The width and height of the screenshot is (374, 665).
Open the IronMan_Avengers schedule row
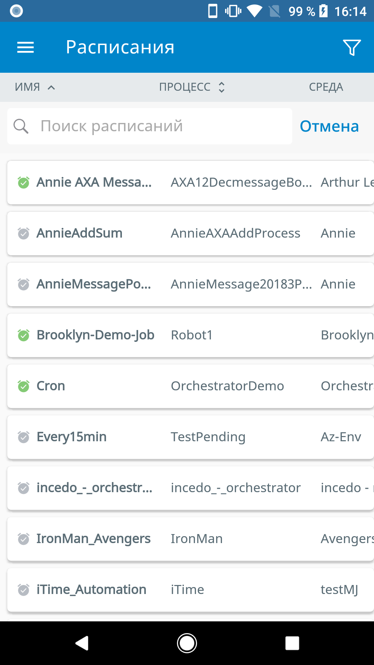click(190, 539)
